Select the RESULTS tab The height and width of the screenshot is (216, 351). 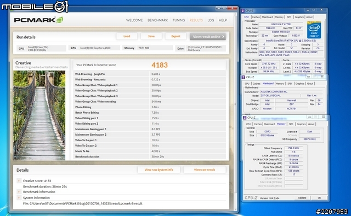(x=196, y=20)
